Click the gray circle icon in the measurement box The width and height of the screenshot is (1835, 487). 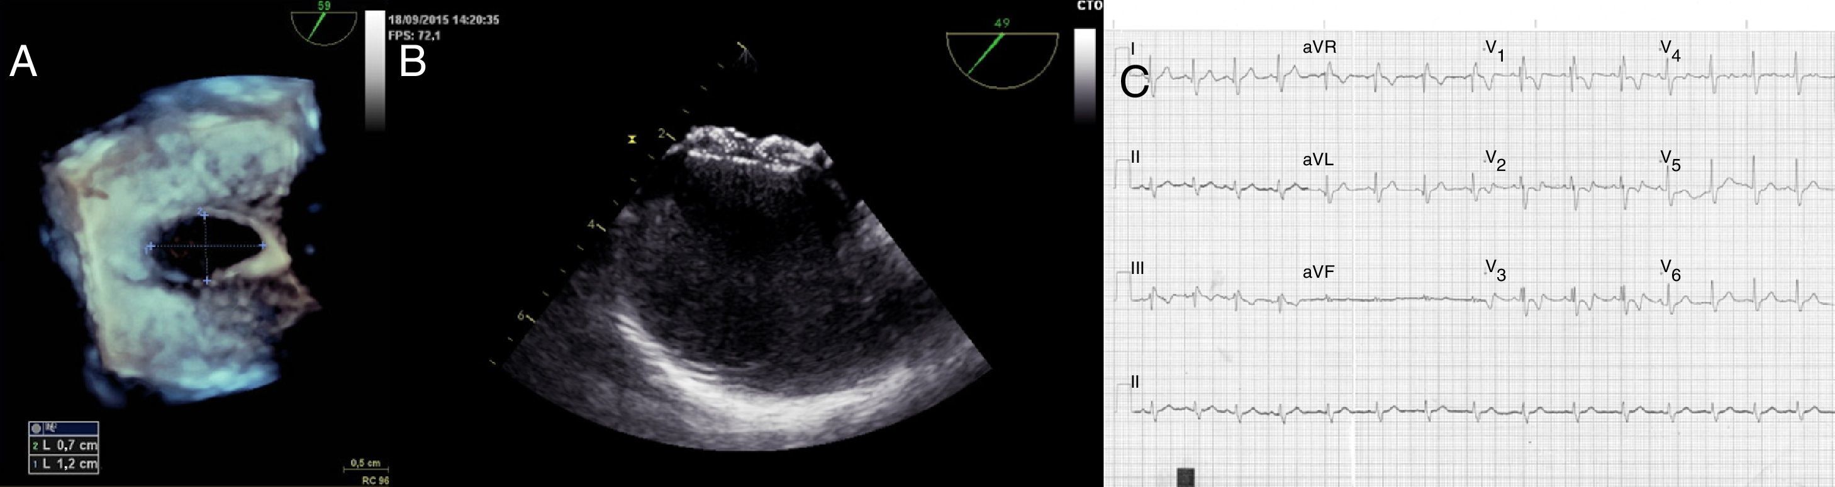coord(36,429)
